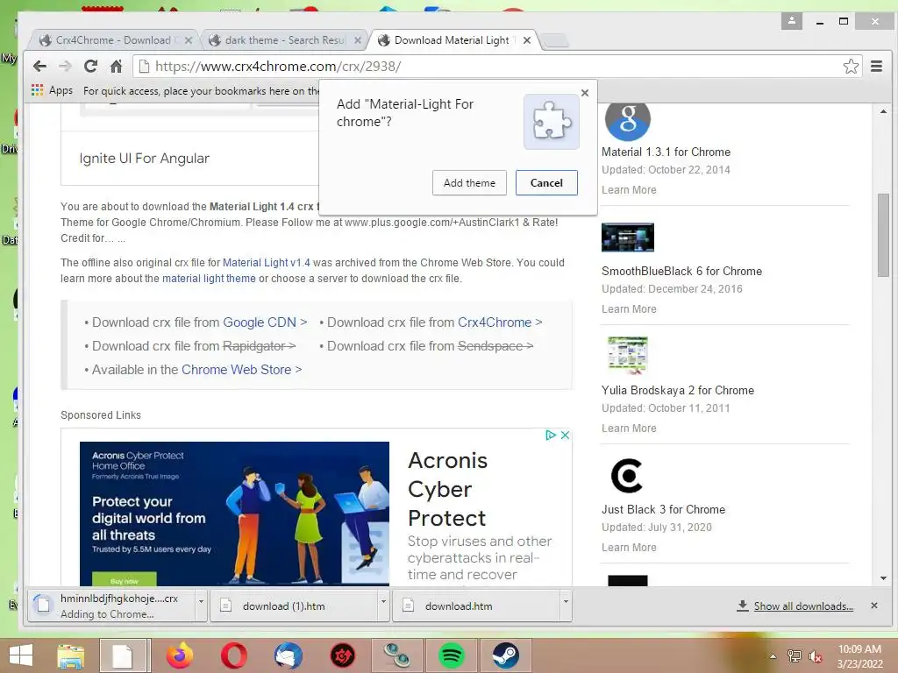
Task: Open the material light theme link
Action: [209, 279]
